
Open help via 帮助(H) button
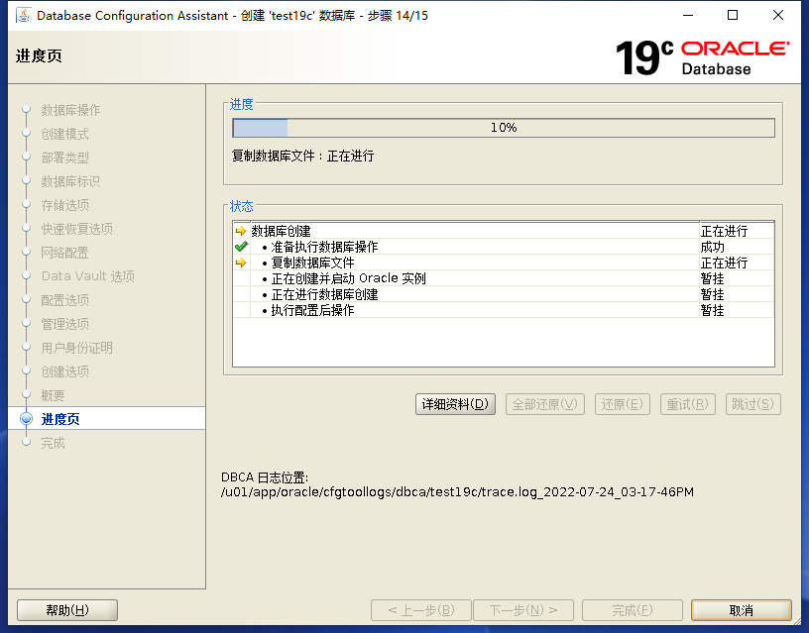tap(67, 610)
